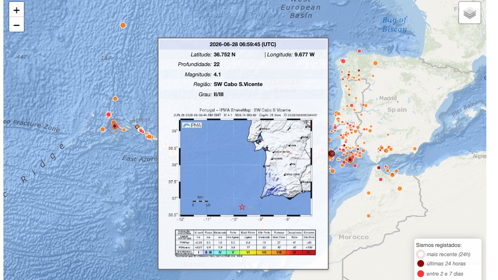Screen dimensions: 498x280
Task: Select the popup date '2026-06-28 06:59:45 (UTC)'
Action: pos(243,44)
